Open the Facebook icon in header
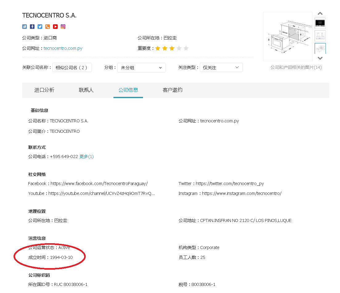This screenshot has width=340, height=293. coord(32,27)
